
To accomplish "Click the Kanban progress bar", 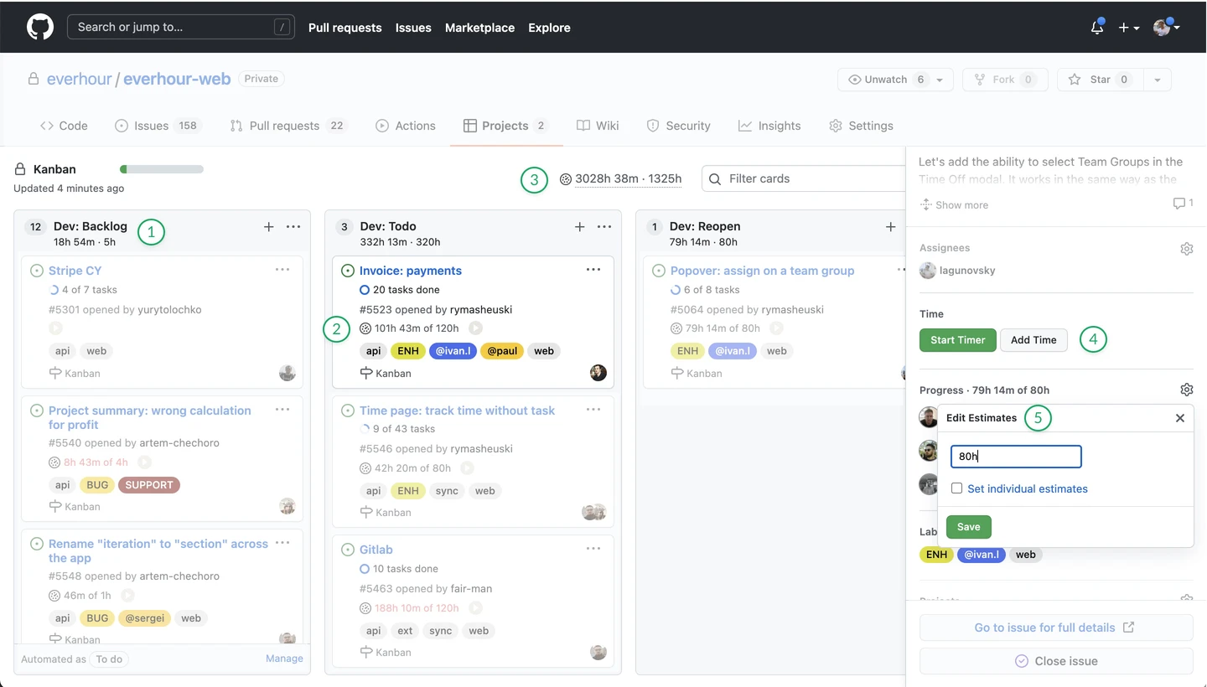I will pyautogui.click(x=162, y=169).
